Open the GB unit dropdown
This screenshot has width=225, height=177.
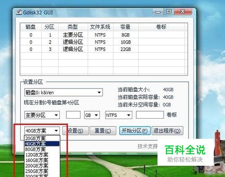pos(92,115)
